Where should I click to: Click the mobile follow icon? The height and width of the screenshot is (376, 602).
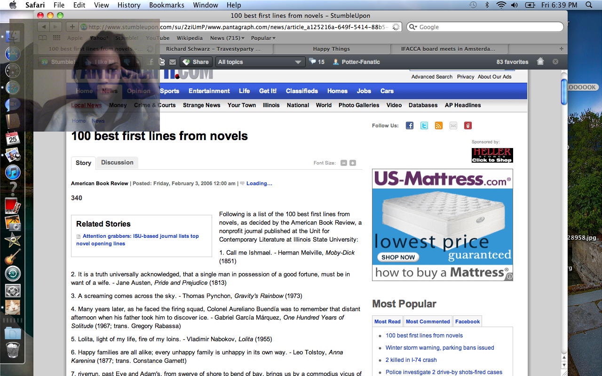pos(467,125)
